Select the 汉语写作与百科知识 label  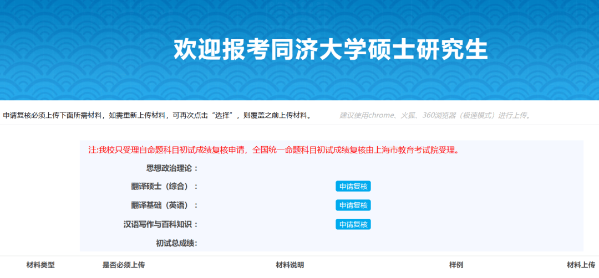coord(161,224)
